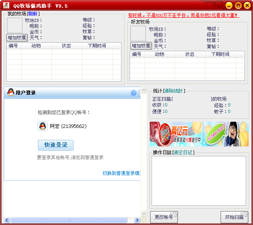The width and height of the screenshot is (253, 225).
Task: Sort my ranch table by 下期时间
Action: (97, 46)
